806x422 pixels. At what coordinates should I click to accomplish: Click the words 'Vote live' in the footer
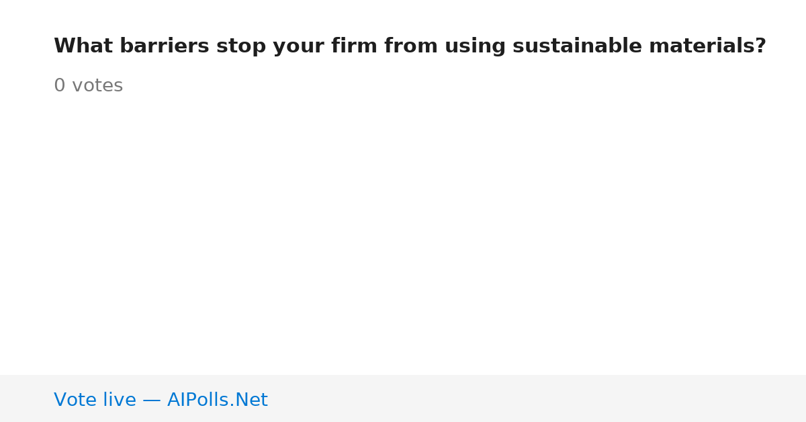point(95,400)
